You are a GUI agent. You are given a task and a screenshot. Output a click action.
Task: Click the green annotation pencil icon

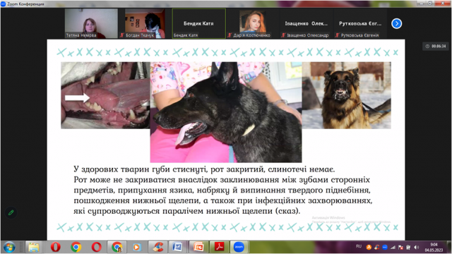[x=11, y=212]
